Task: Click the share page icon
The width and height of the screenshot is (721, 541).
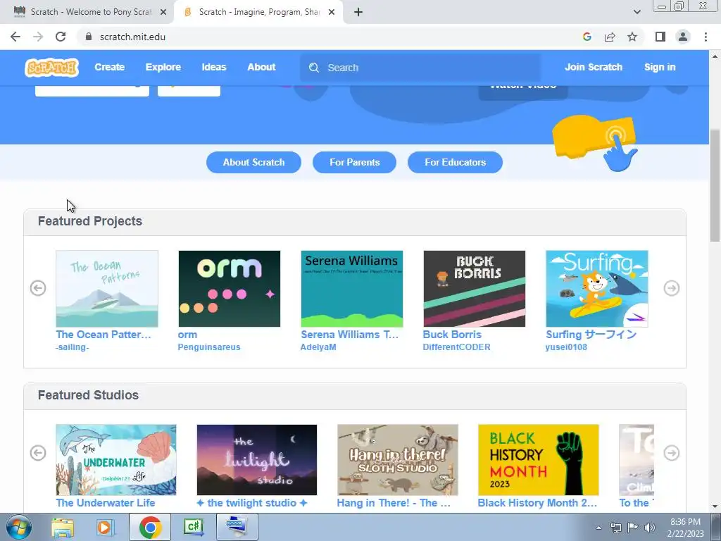Action: (x=610, y=37)
